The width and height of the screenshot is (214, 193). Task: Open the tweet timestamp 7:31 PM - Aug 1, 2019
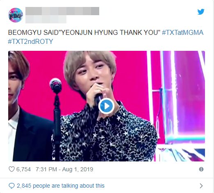(x=64, y=169)
